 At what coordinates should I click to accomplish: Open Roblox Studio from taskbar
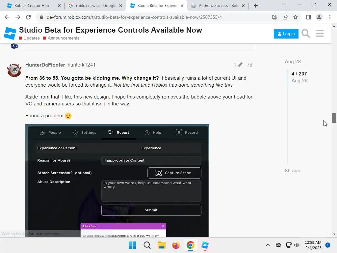click(x=205, y=245)
